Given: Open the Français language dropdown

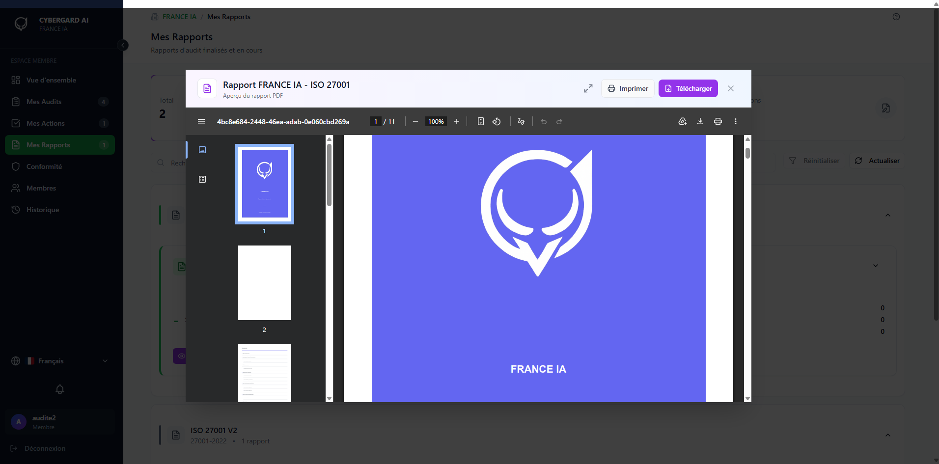Looking at the screenshot, I should point(60,361).
